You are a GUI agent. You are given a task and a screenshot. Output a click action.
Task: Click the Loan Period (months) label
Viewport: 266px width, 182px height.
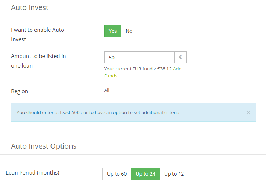pos(32,173)
